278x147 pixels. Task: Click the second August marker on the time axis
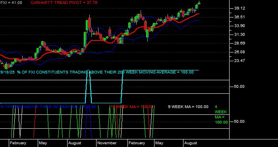point(191,143)
